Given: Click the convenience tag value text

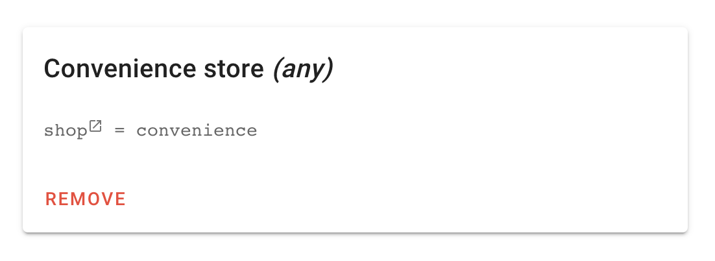Looking at the screenshot, I should tap(197, 131).
